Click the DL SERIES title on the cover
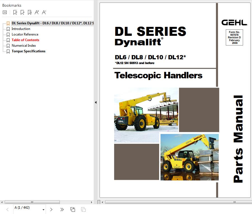252x214 pixels. (x=150, y=31)
